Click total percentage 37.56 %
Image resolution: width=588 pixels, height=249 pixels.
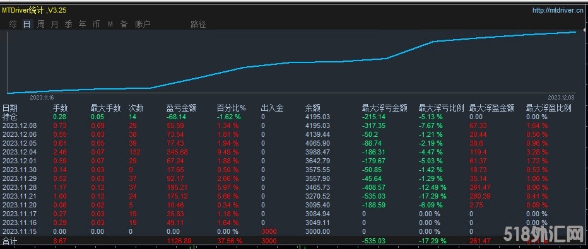(230, 241)
